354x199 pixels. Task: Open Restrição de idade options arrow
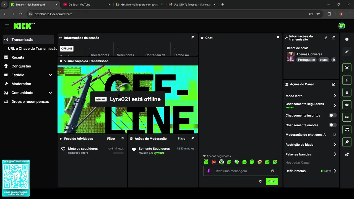tap(335, 145)
